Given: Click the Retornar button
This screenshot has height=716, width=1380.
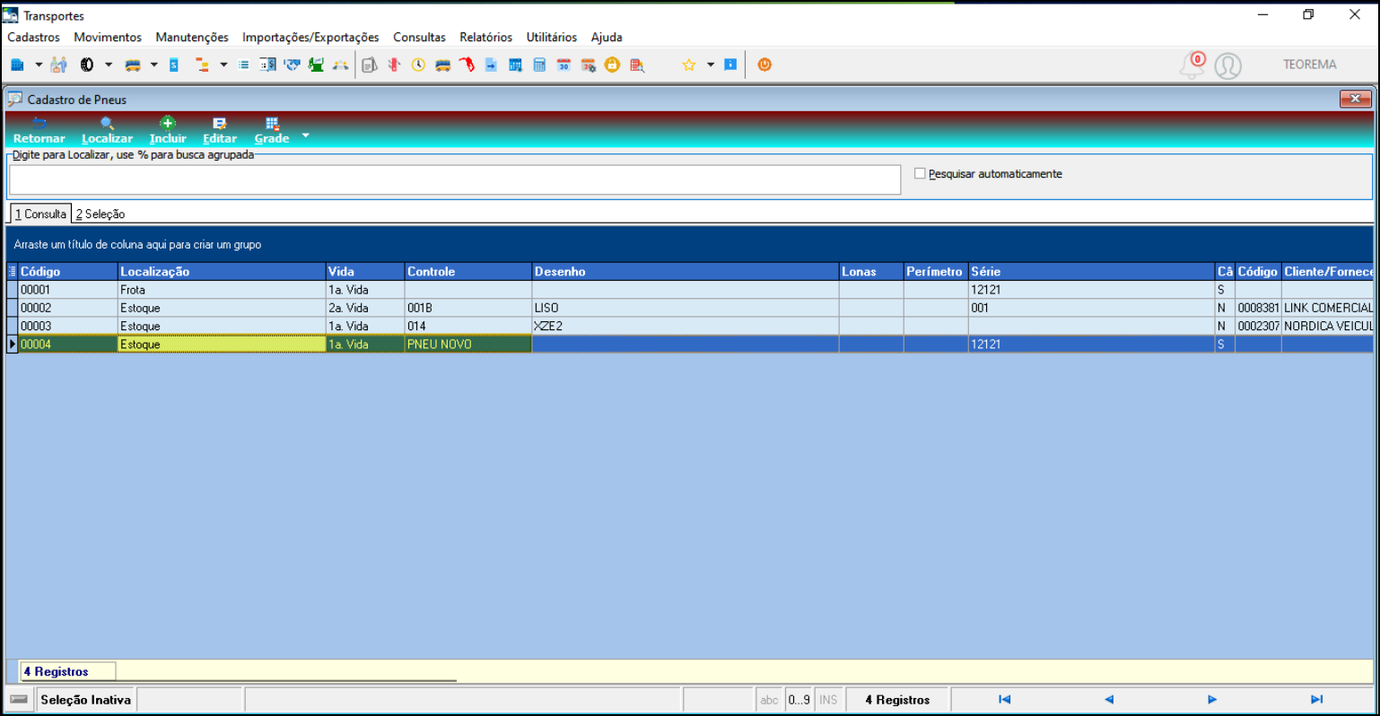Looking at the screenshot, I should point(39,130).
